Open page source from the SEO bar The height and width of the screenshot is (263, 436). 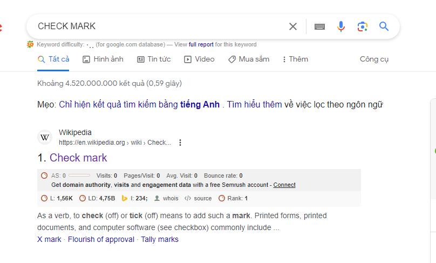coord(198,198)
